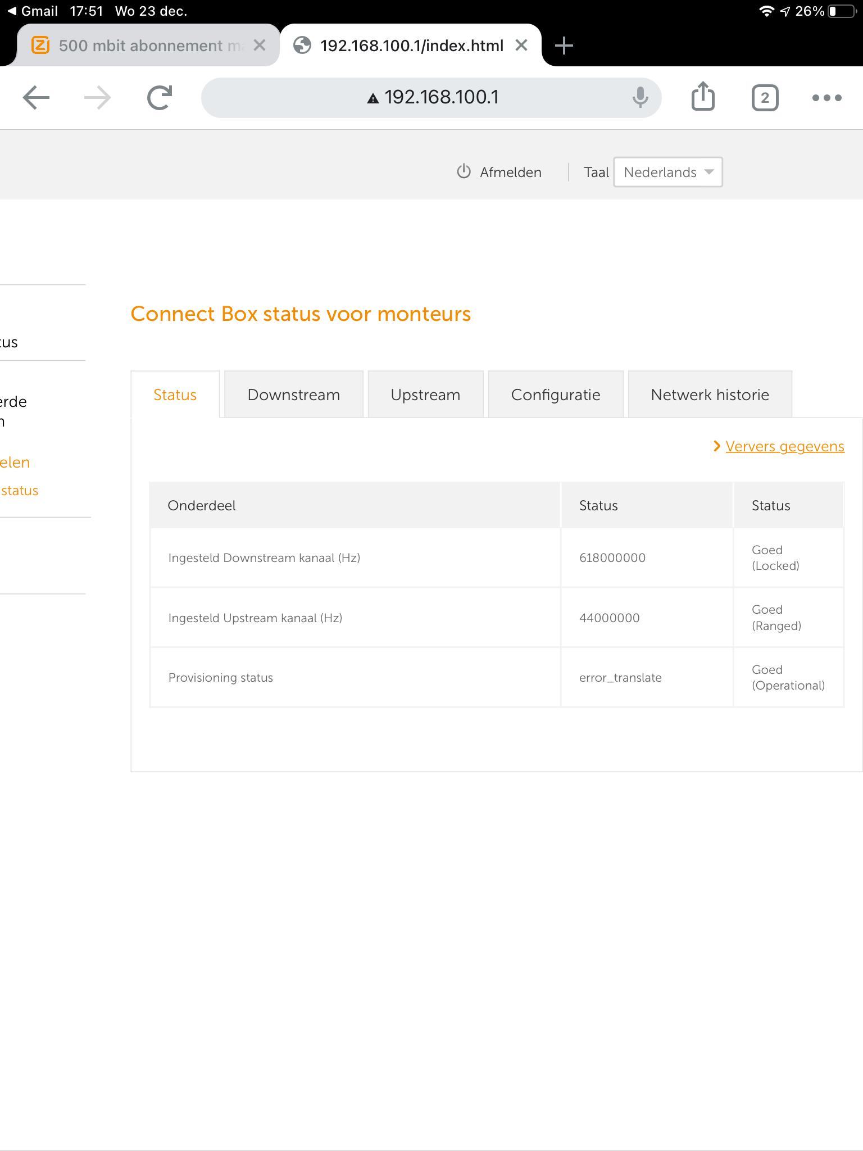Image resolution: width=863 pixels, height=1151 pixels.
Task: Close the 500 mbit abonnement tab
Action: [x=260, y=46]
